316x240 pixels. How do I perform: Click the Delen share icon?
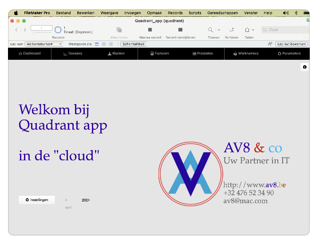[x=247, y=30]
